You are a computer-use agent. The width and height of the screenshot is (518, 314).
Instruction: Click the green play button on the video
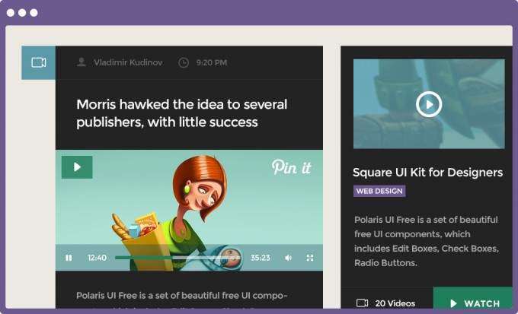pyautogui.click(x=77, y=167)
